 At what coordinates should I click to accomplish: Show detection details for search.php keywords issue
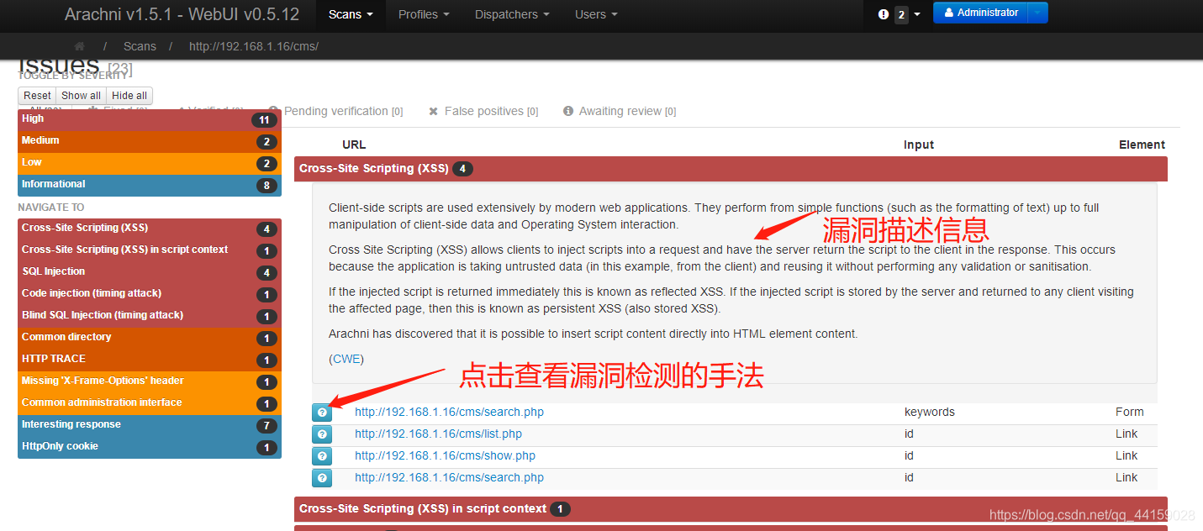[x=322, y=413]
